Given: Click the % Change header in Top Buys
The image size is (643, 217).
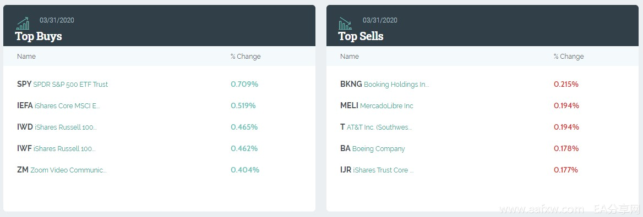Looking at the screenshot, I should click(x=245, y=56).
